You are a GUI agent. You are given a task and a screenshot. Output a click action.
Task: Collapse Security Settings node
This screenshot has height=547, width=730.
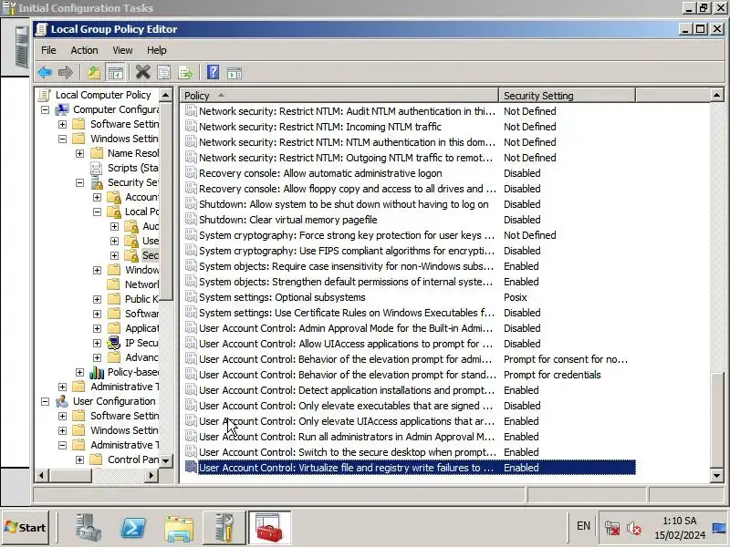coord(79,182)
